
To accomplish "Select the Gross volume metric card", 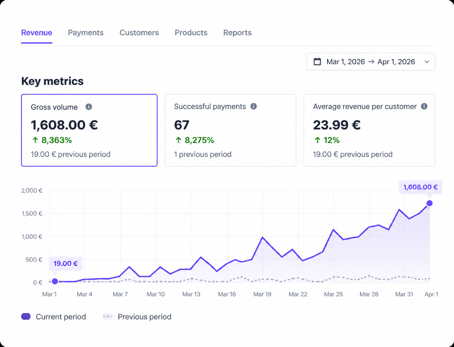I will click(89, 130).
